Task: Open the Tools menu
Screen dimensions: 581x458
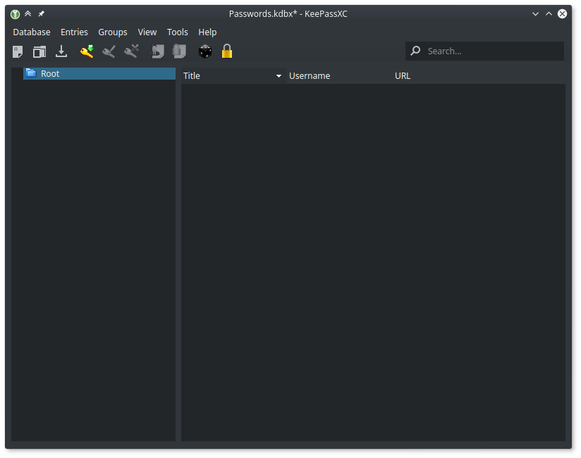Action: pyautogui.click(x=178, y=32)
